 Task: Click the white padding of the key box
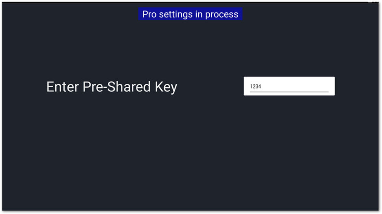pos(289,79)
